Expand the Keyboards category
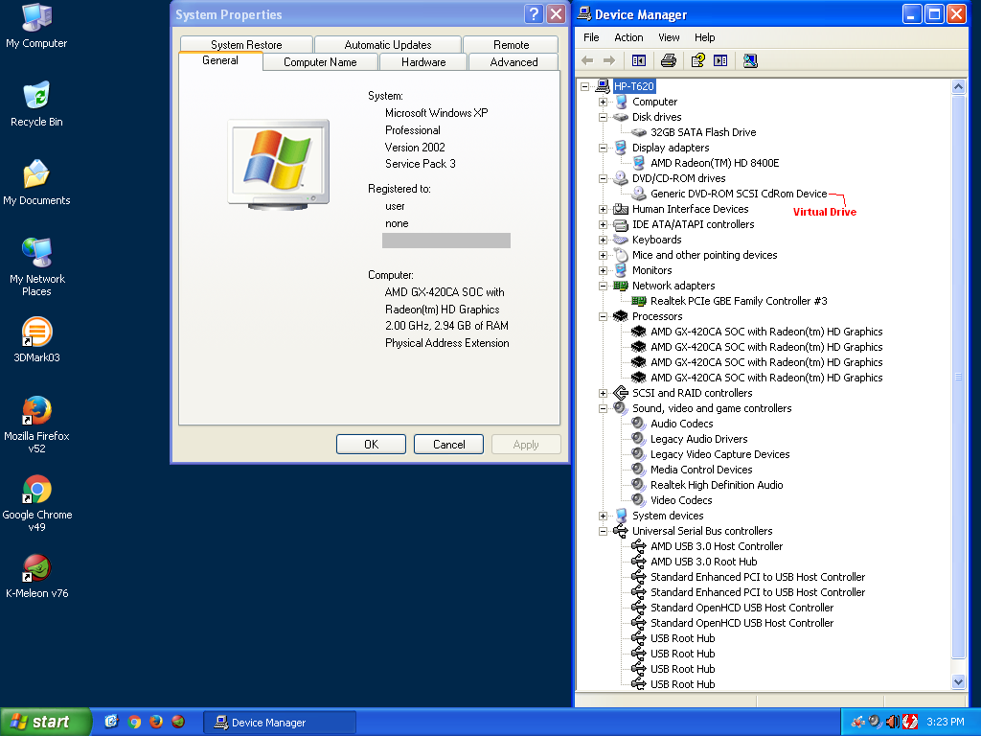The height and width of the screenshot is (736, 981). (x=602, y=239)
